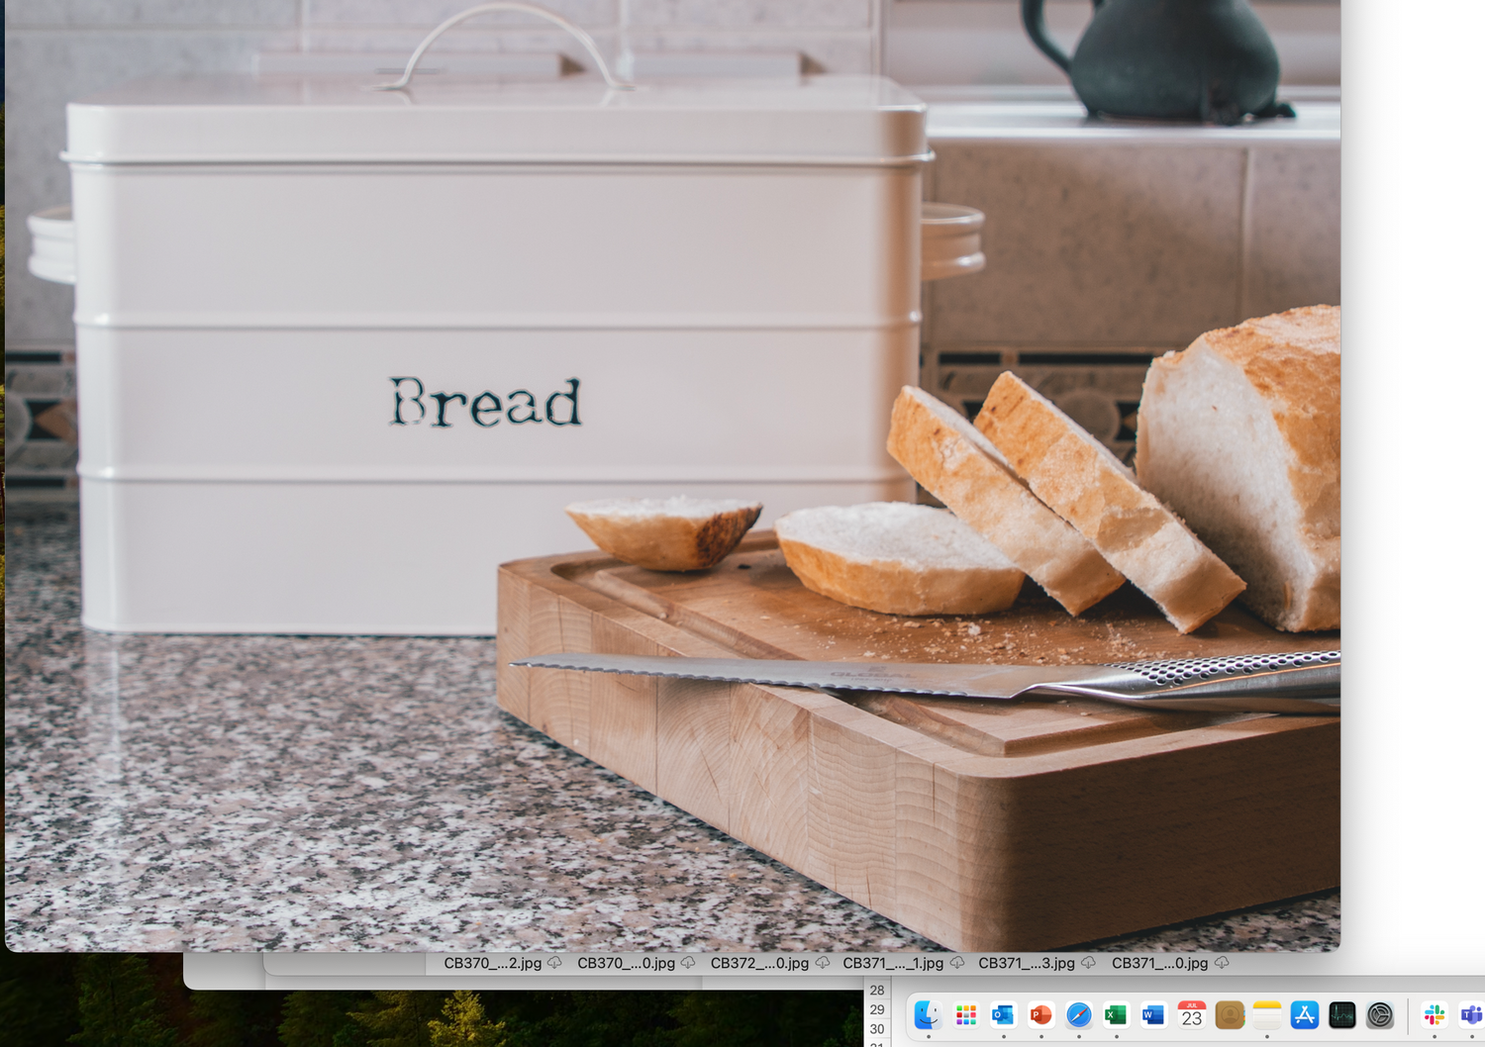Open PowerPoint from the dock

click(x=1040, y=1015)
